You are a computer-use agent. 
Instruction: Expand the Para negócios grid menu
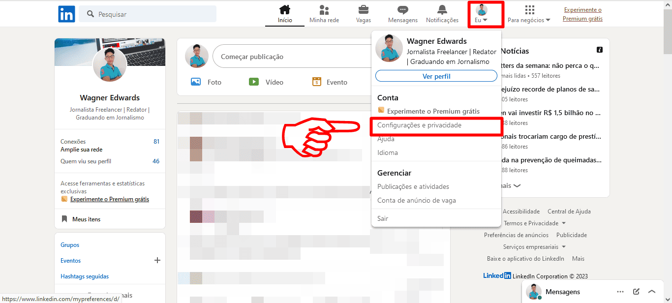(x=529, y=14)
